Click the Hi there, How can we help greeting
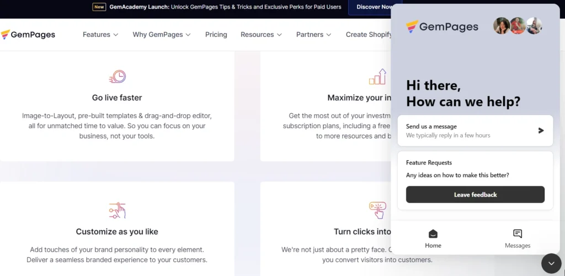565x276 pixels. [463, 93]
